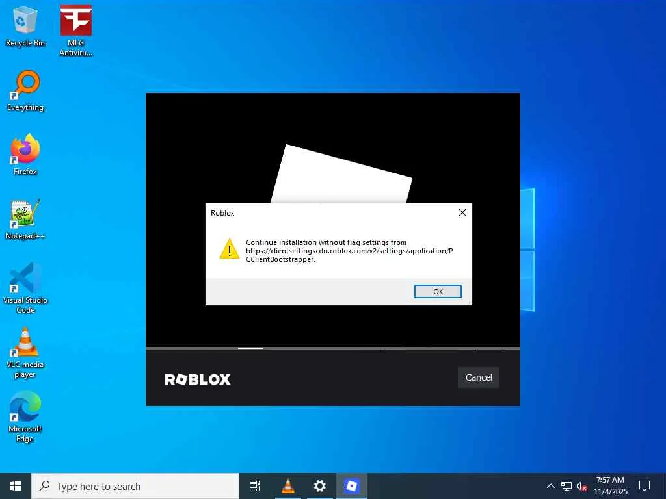Select the Everything search desktop shortcut
Screen dimensions: 666x499
click(x=25, y=91)
